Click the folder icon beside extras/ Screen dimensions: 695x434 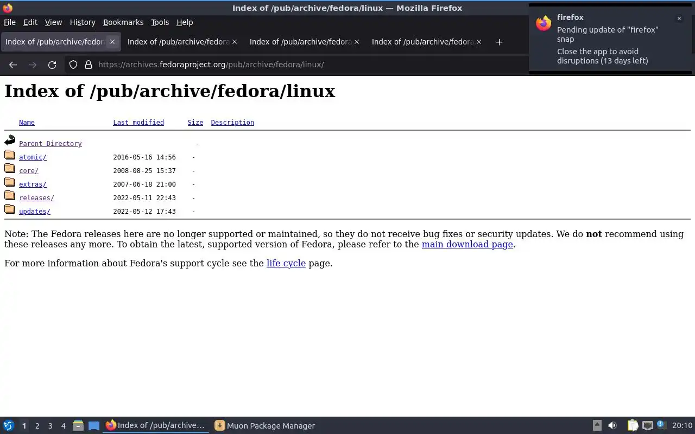pos(10,182)
